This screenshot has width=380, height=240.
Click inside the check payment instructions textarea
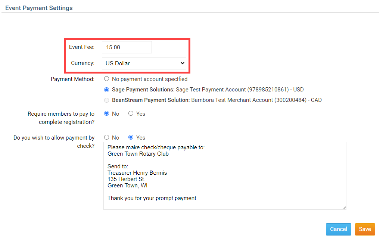coord(224,175)
